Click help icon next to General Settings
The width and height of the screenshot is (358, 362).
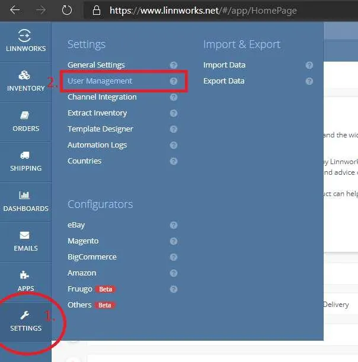pyautogui.click(x=174, y=65)
